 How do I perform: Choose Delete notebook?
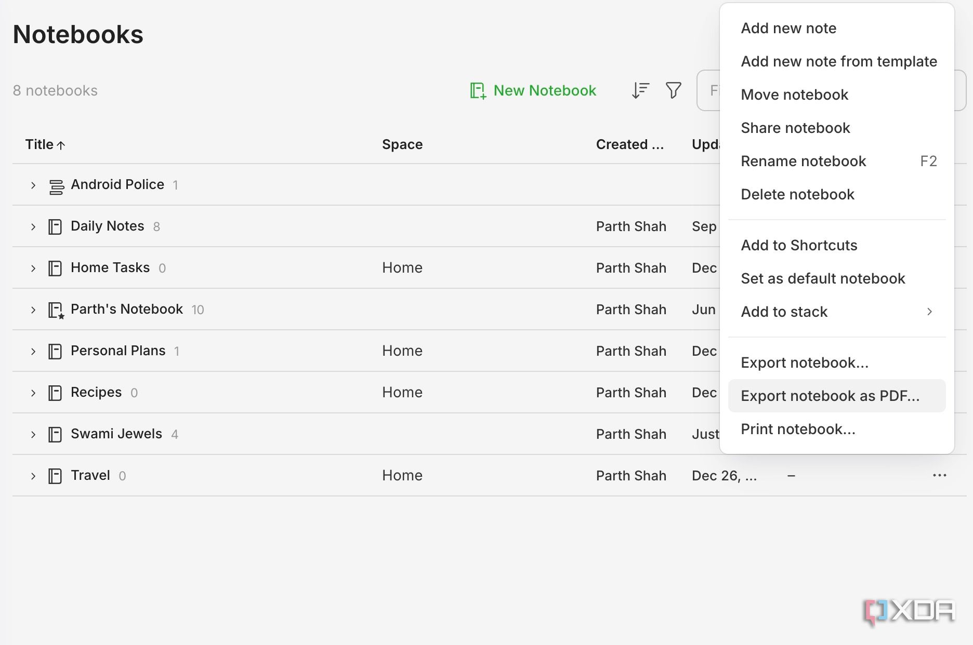point(837,194)
